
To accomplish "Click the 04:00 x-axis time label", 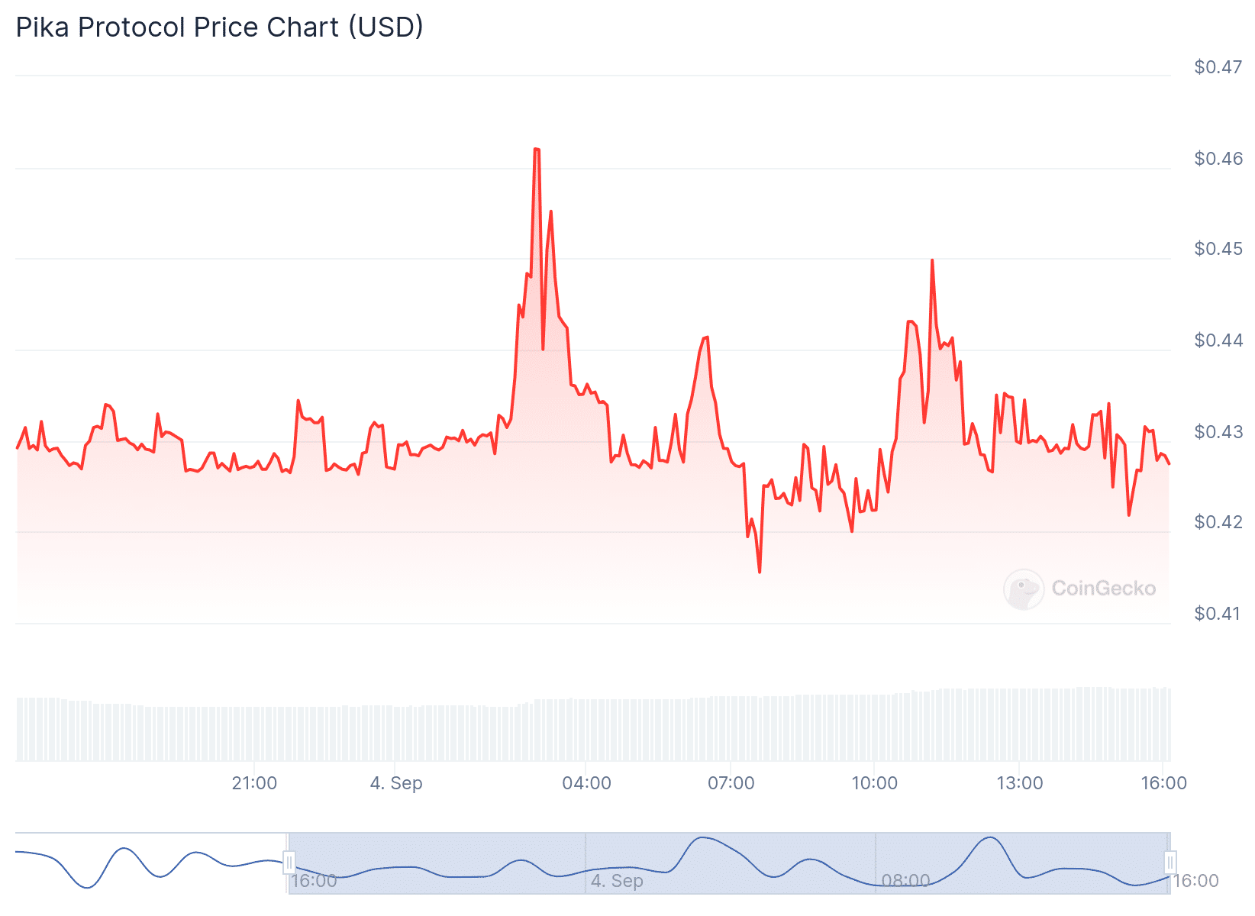I will click(586, 783).
